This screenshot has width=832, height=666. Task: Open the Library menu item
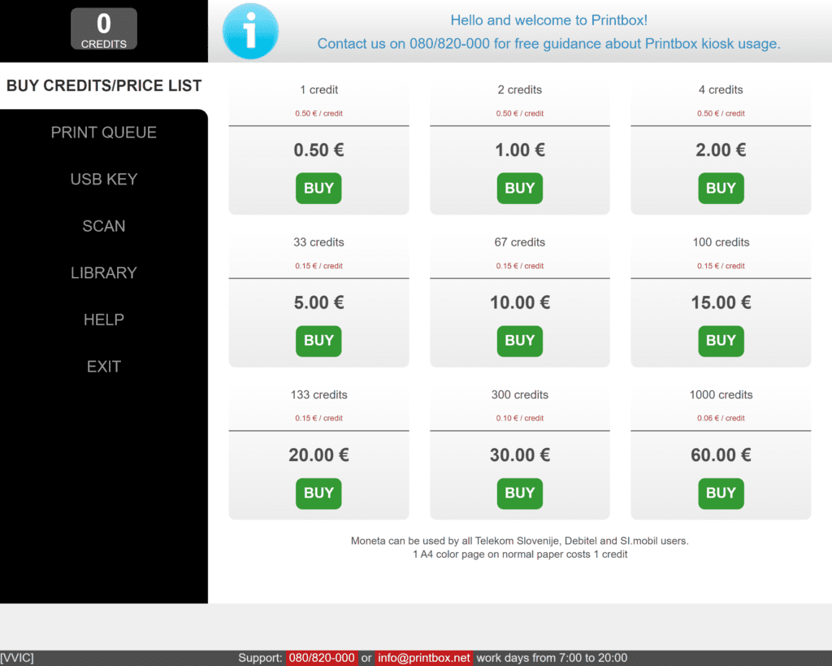(104, 273)
